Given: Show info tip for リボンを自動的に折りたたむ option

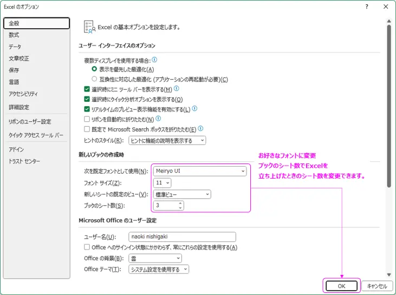Looking at the screenshot, I should (x=158, y=119).
